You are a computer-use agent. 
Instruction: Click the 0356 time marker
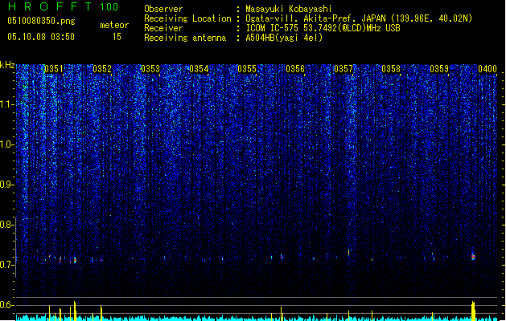point(295,69)
